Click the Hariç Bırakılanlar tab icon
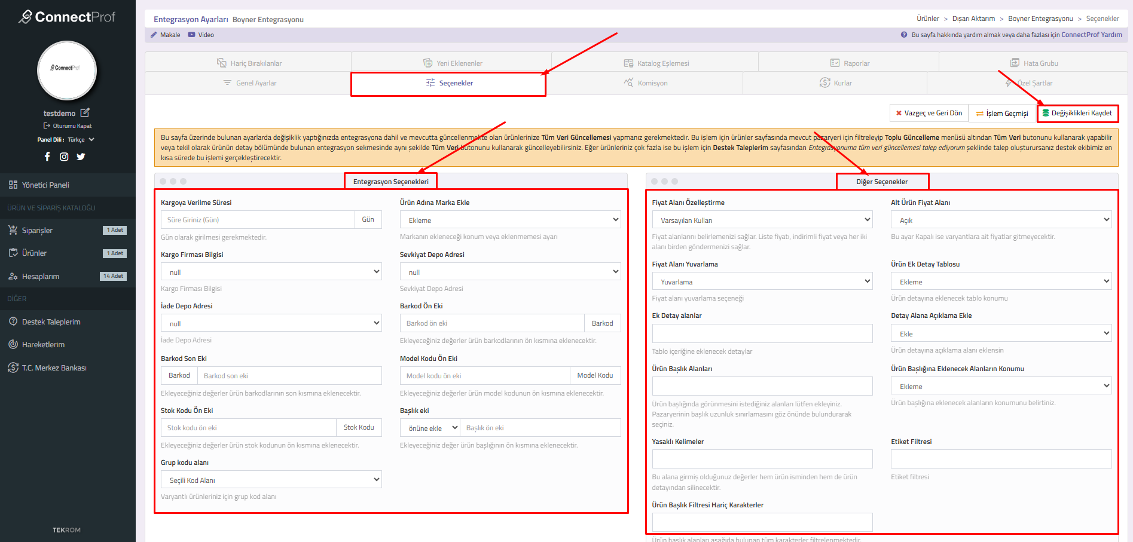Screen dimensions: 1133x542 222,63
